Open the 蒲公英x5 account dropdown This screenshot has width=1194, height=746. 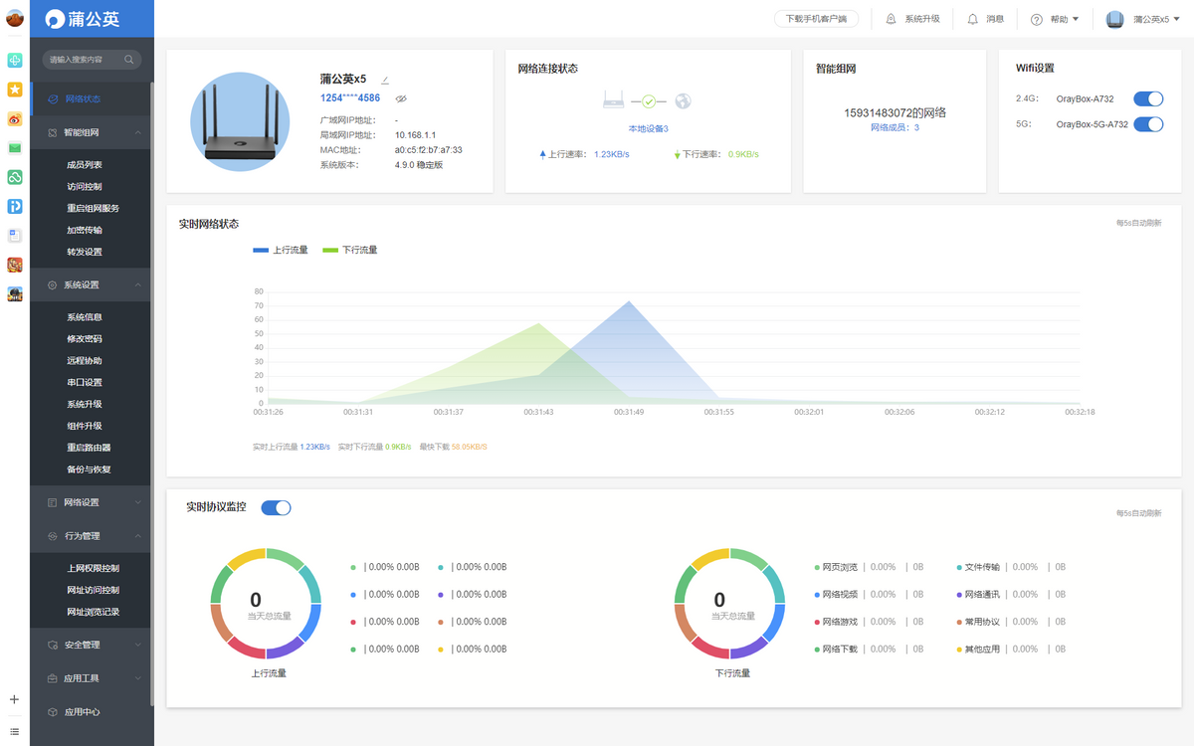(x=1142, y=19)
